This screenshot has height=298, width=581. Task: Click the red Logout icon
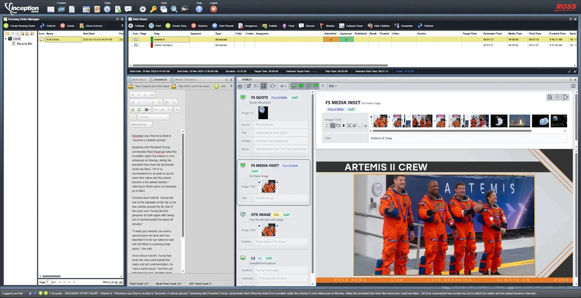(213, 9)
